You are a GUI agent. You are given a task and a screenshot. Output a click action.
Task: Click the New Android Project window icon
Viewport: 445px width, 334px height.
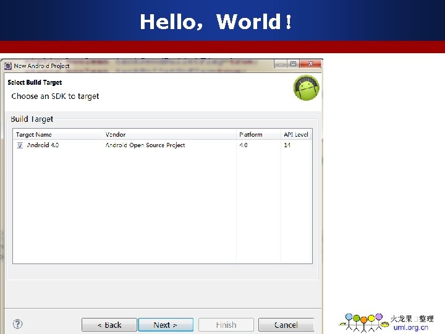tap(7, 66)
